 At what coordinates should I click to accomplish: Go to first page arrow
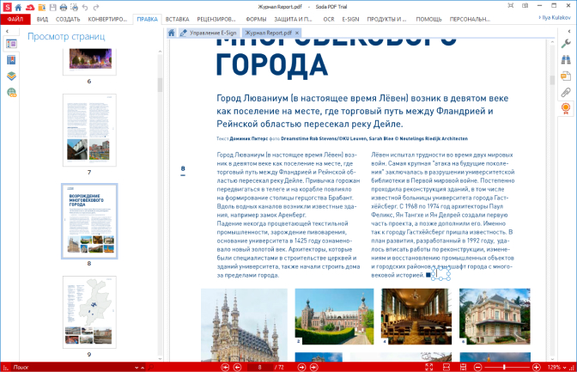tap(225, 367)
